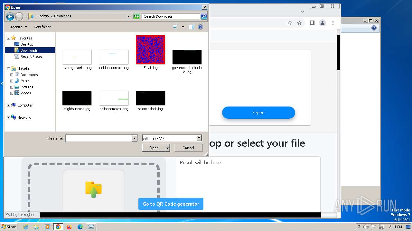Viewport: 412px width, 231px height.
Task: Open media player taskbar icon
Action: 47,227
